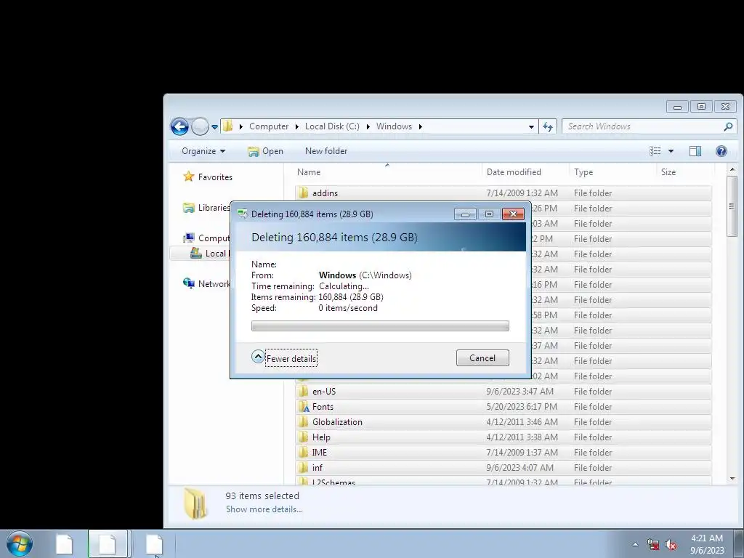Select the Windows breadcrumb
The height and width of the screenshot is (558, 744).
[x=394, y=126]
